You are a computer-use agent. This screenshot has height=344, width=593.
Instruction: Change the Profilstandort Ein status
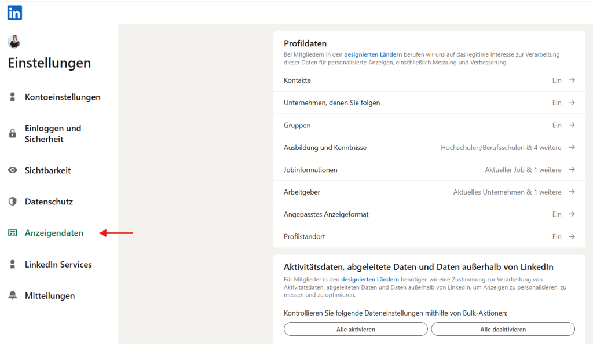(x=557, y=236)
